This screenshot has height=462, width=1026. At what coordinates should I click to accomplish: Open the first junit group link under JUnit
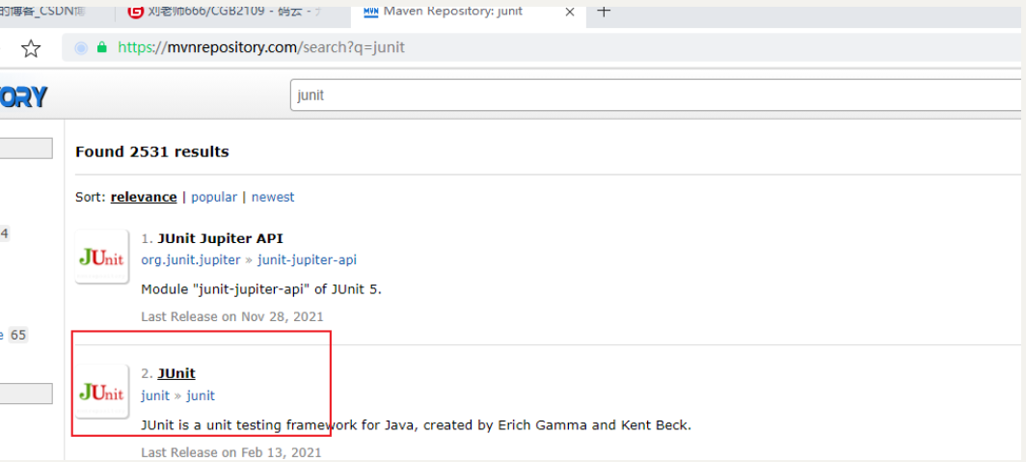pyautogui.click(x=155, y=395)
